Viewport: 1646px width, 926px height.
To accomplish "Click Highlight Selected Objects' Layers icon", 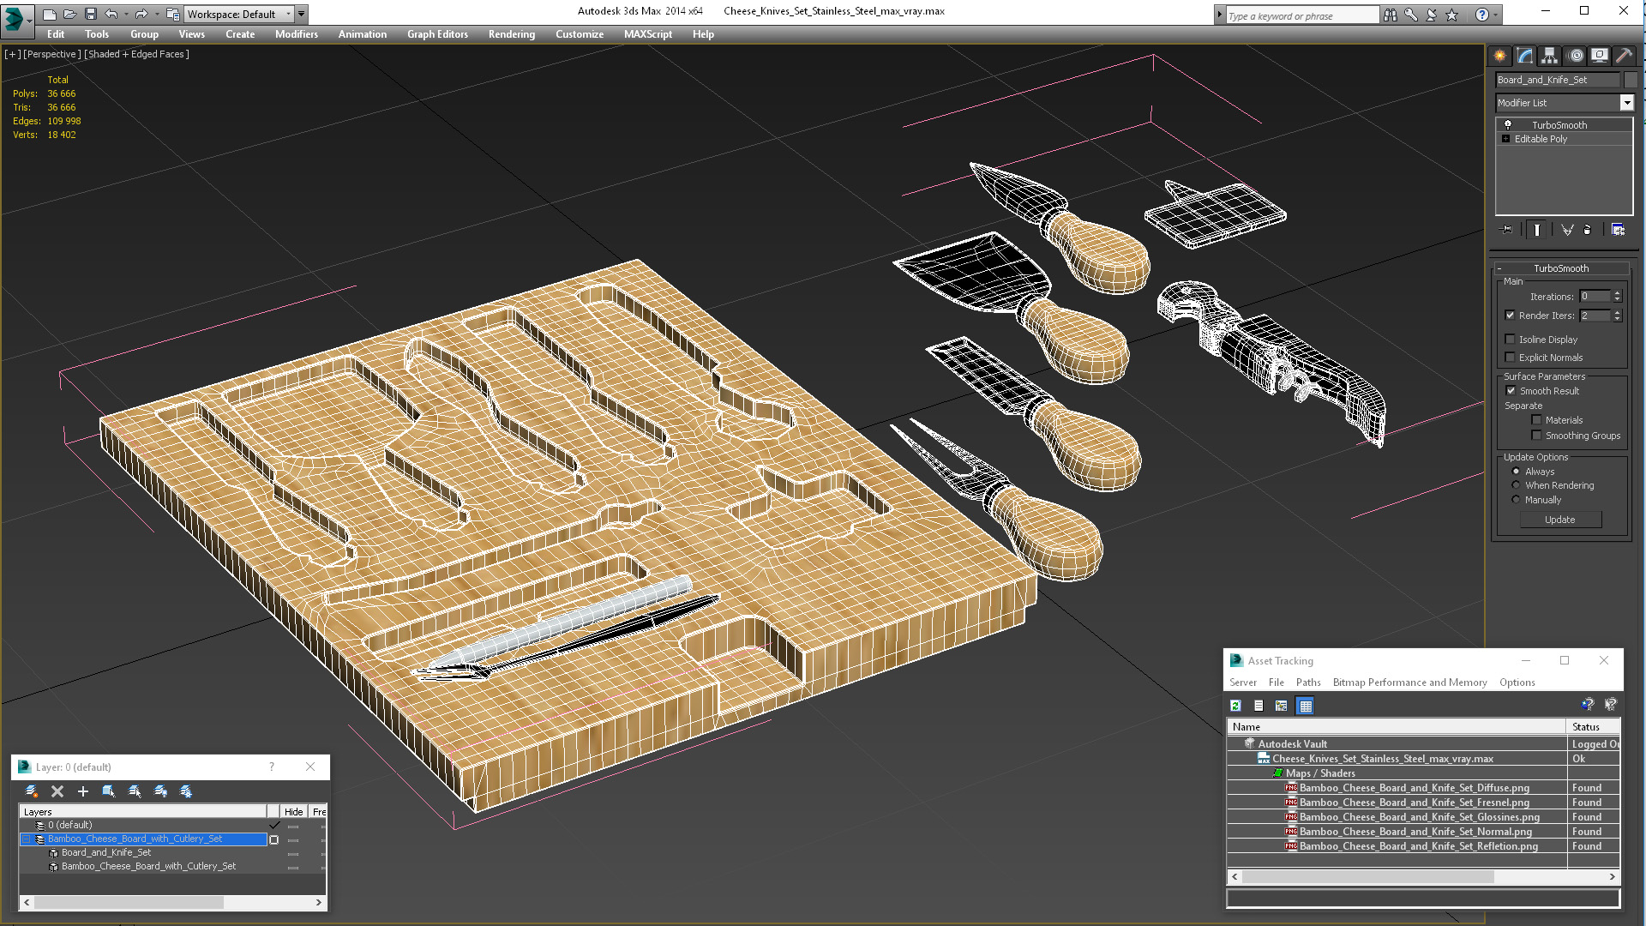I will [135, 791].
